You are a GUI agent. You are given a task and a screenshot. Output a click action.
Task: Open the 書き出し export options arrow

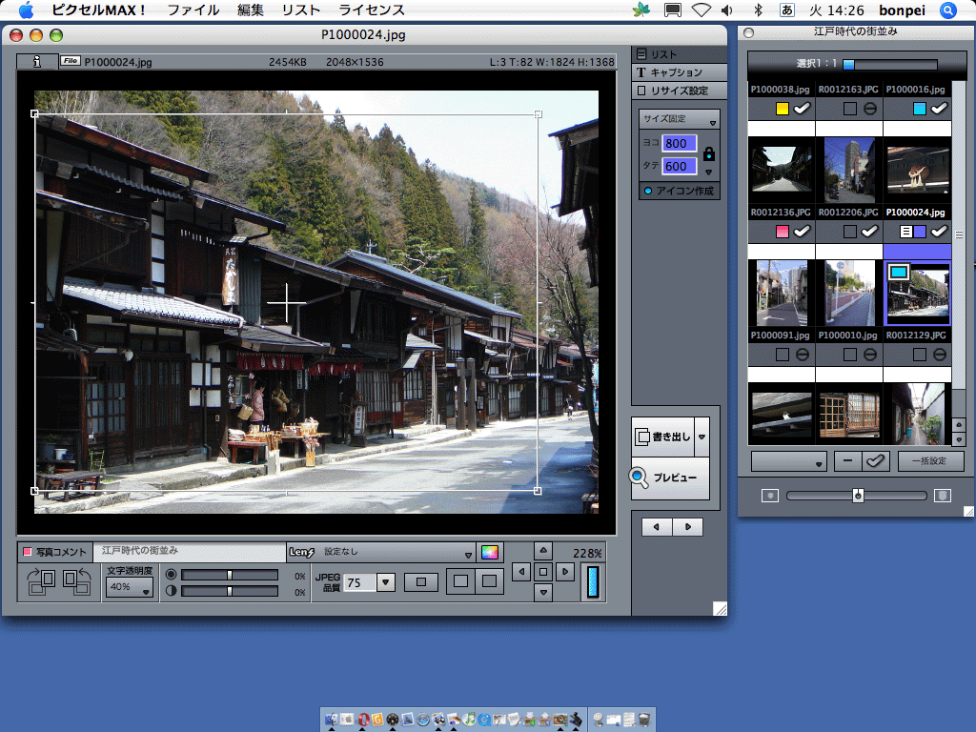(702, 437)
